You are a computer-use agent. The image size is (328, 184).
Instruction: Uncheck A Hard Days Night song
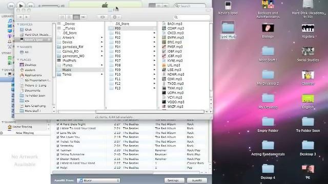[58, 124]
